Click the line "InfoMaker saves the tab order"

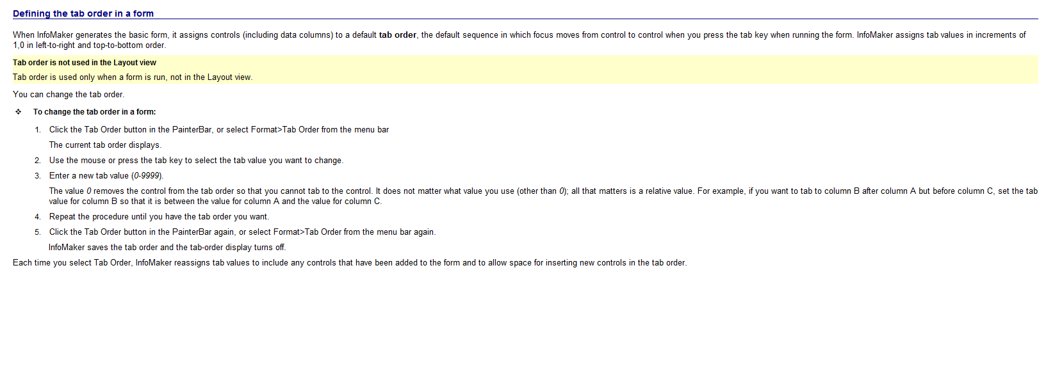coord(167,248)
